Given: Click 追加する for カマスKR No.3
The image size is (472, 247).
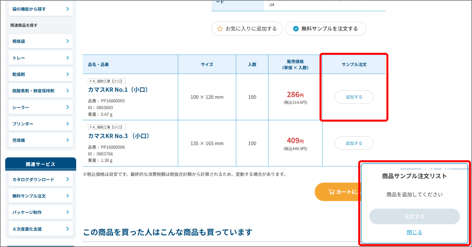Looking at the screenshot, I should tap(354, 143).
